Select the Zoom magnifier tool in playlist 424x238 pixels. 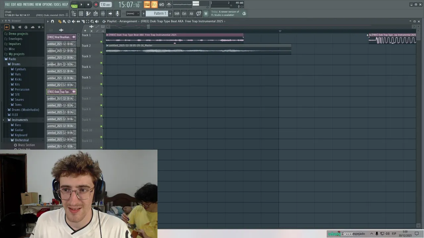(x=92, y=21)
